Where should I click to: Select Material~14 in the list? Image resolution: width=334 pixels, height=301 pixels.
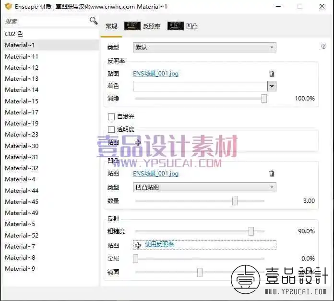point(51,90)
